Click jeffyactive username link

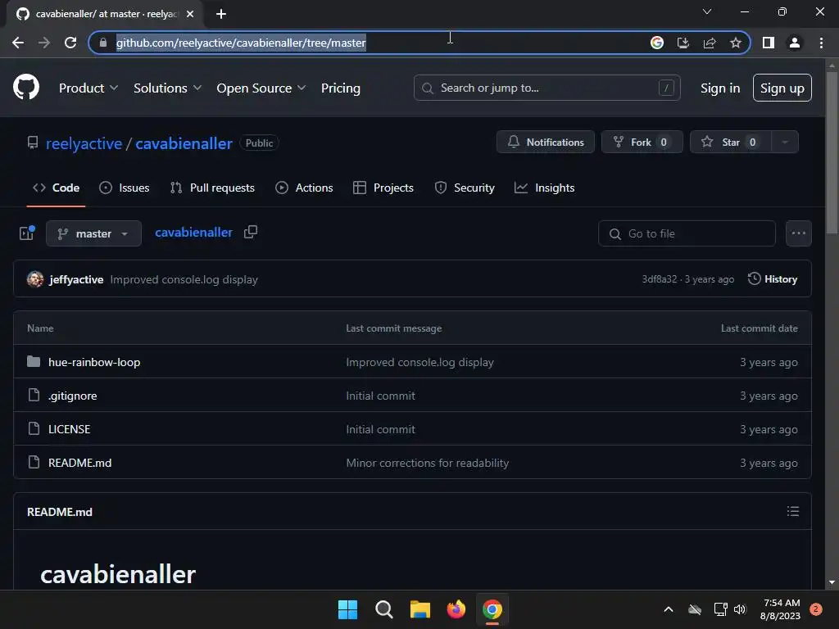point(76,279)
